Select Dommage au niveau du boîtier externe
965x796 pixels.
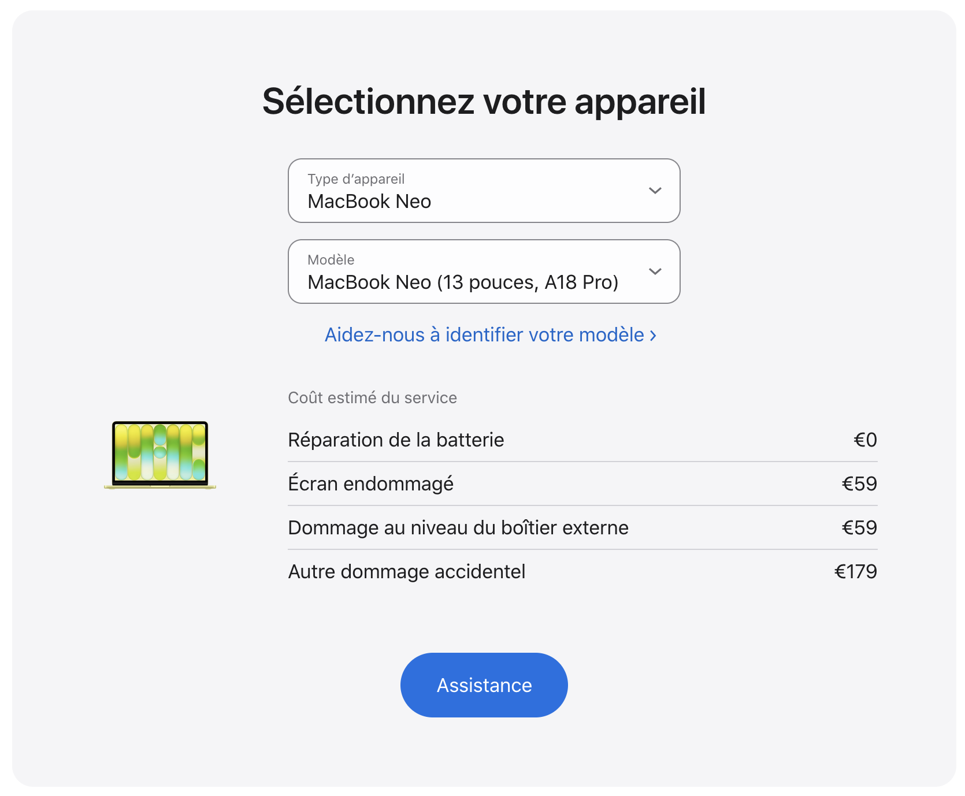[458, 528]
